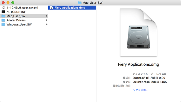Click the large disk image preview thumbnail
Viewport: 181px width, 102px height.
pyautogui.click(x=139, y=32)
